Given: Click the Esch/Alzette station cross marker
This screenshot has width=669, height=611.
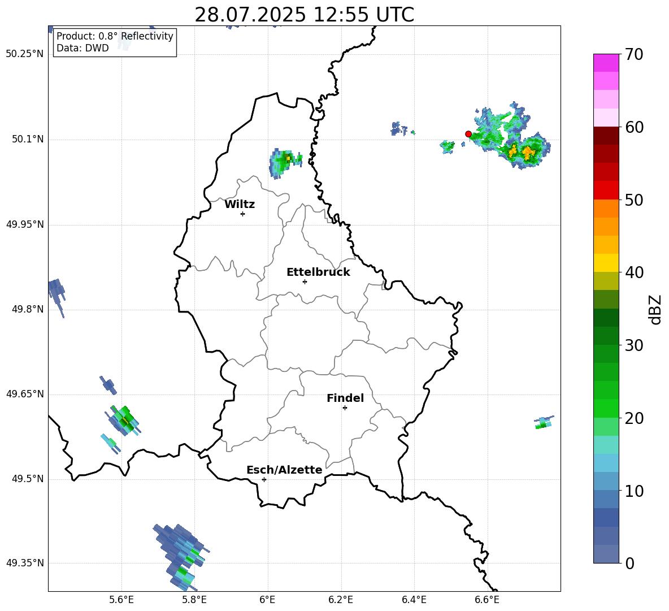Looking at the screenshot, I should (264, 479).
